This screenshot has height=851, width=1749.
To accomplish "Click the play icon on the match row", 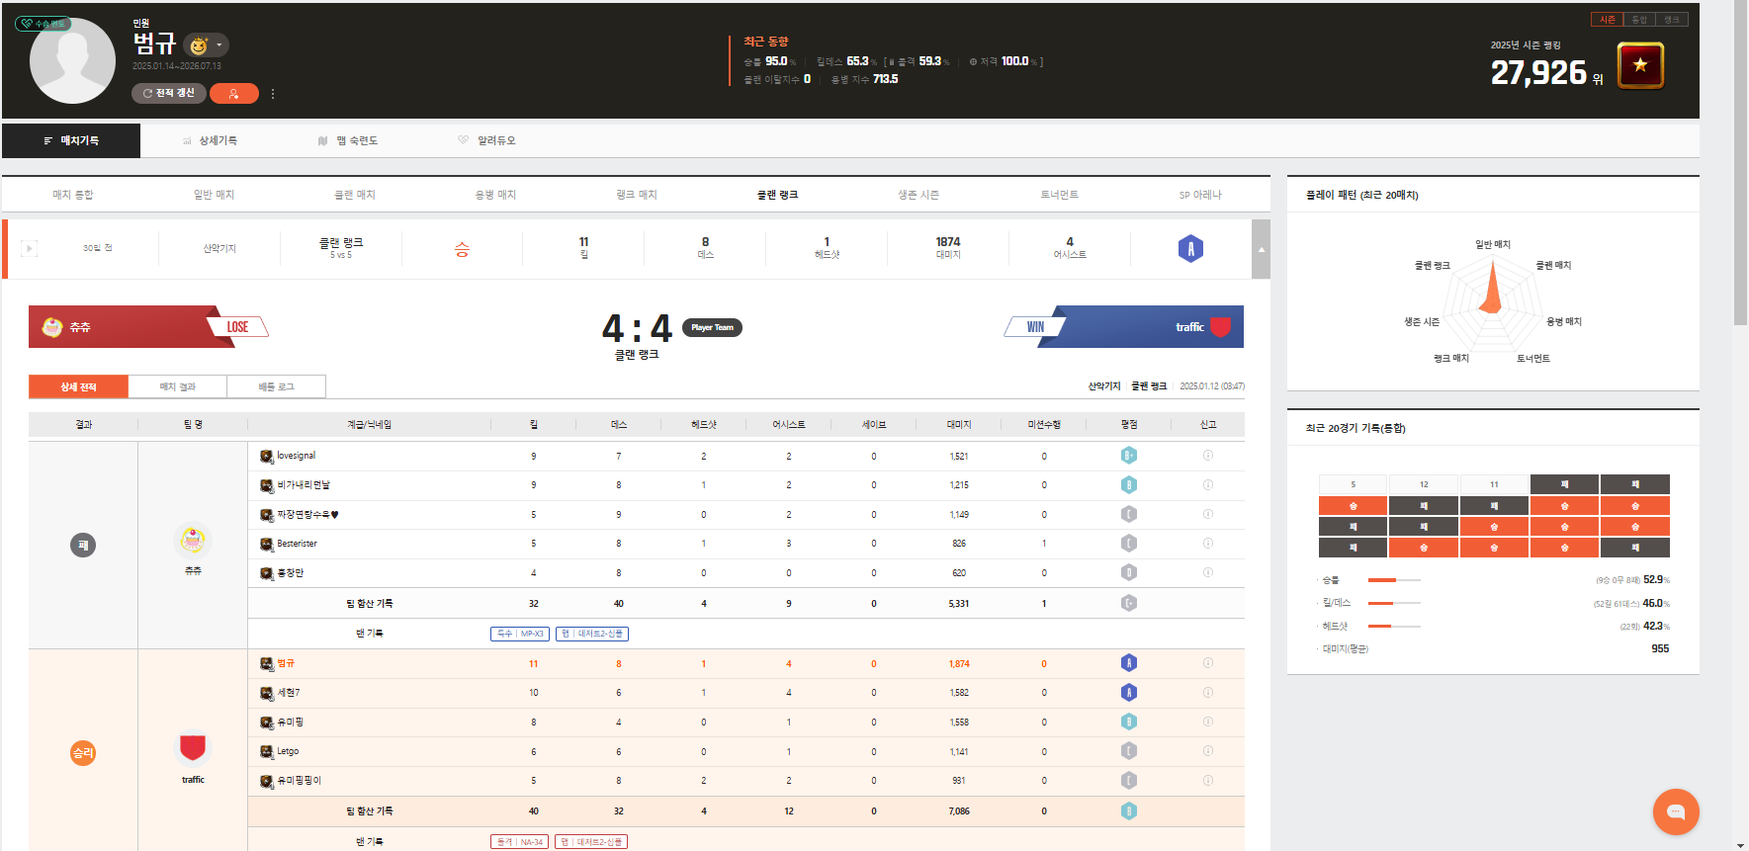I will pos(30,249).
